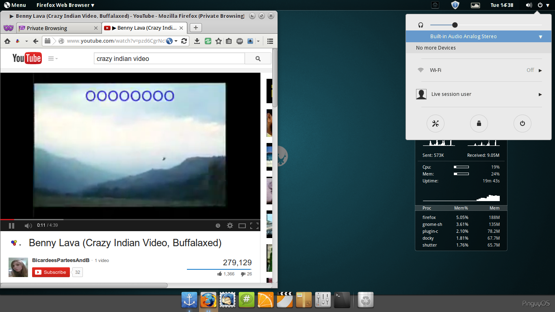
Task: Collapse Built-in Audio Analog Stereo device list
Action: pos(540,37)
